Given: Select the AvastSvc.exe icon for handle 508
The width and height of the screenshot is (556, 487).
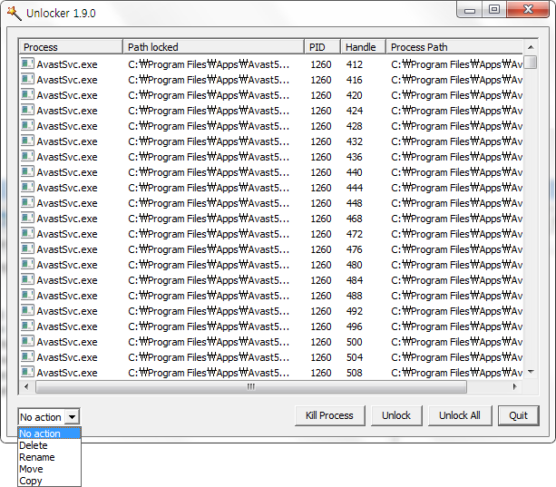Looking at the screenshot, I should point(27,373).
